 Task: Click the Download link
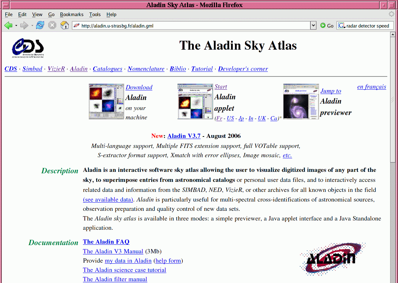tap(139, 87)
